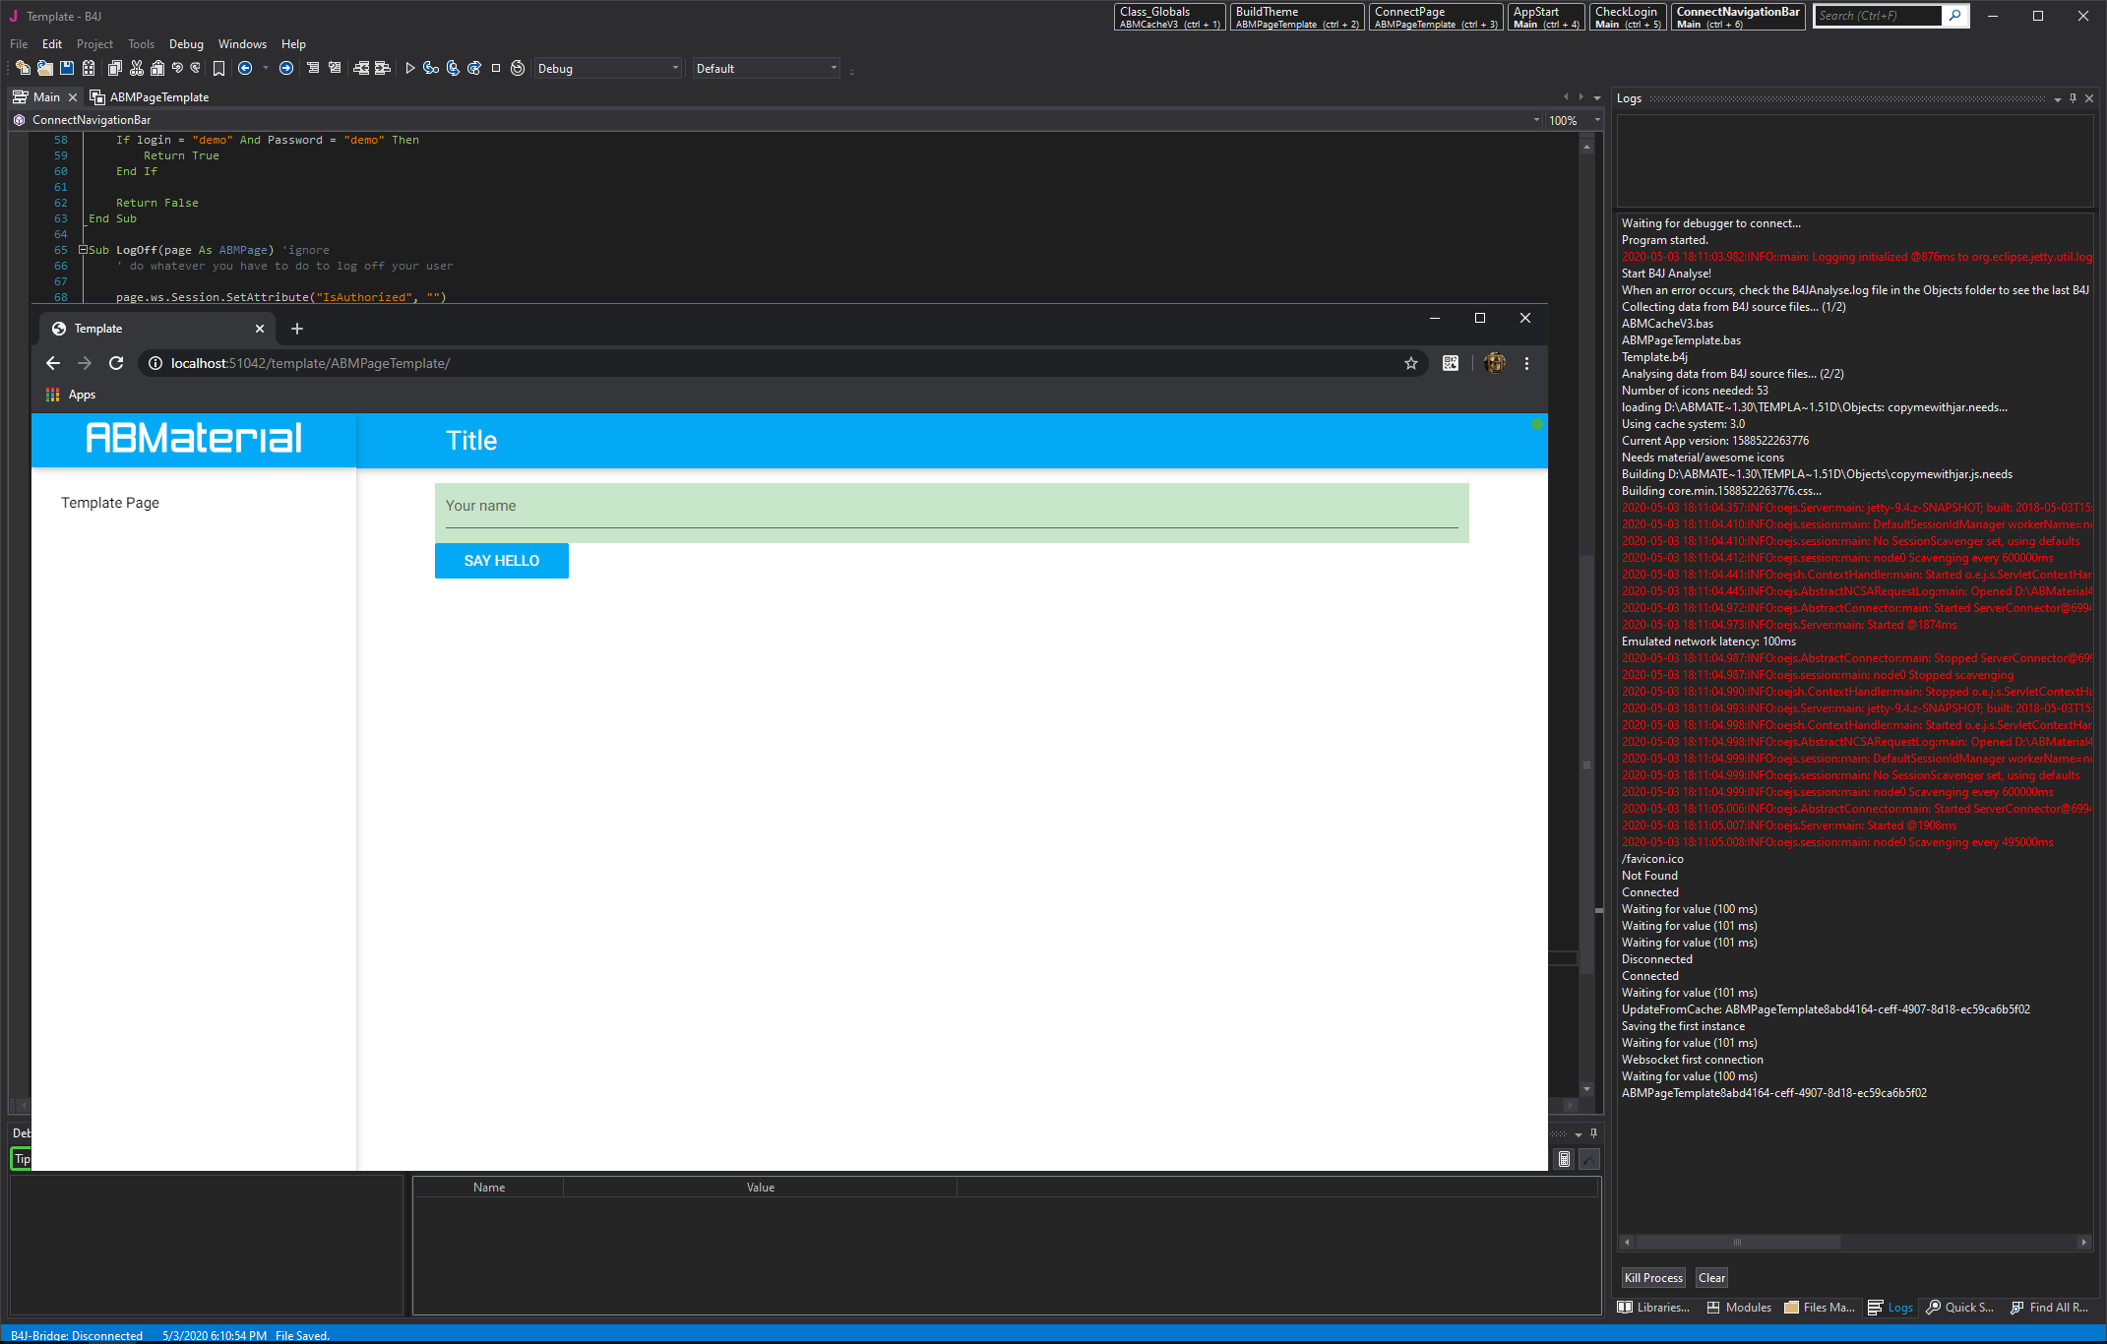Toggle pin on the Logs panel

[2073, 98]
